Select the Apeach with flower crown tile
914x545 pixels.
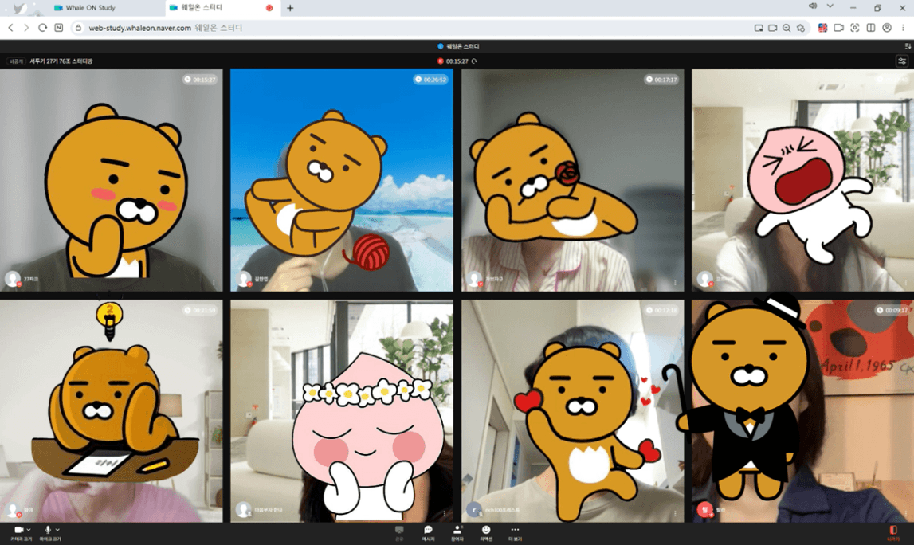pyautogui.click(x=342, y=411)
